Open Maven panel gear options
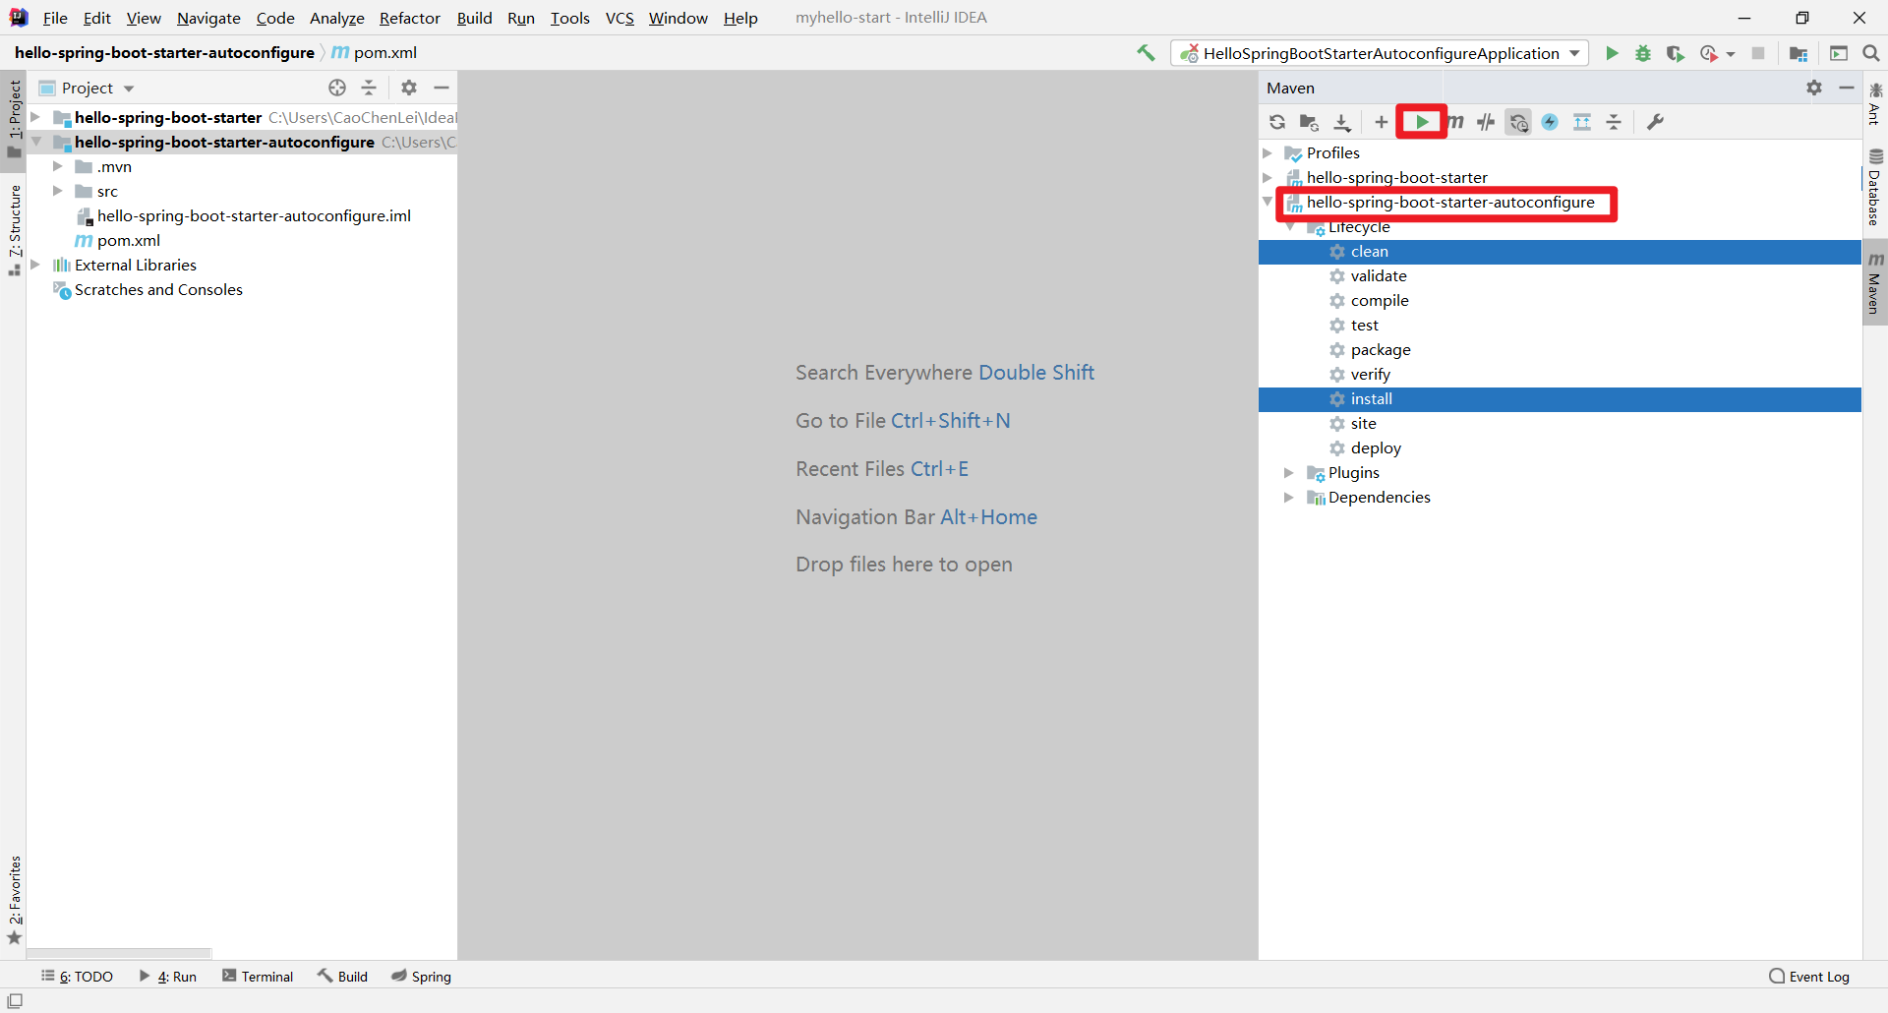This screenshot has height=1013, width=1888. pos(1814,88)
